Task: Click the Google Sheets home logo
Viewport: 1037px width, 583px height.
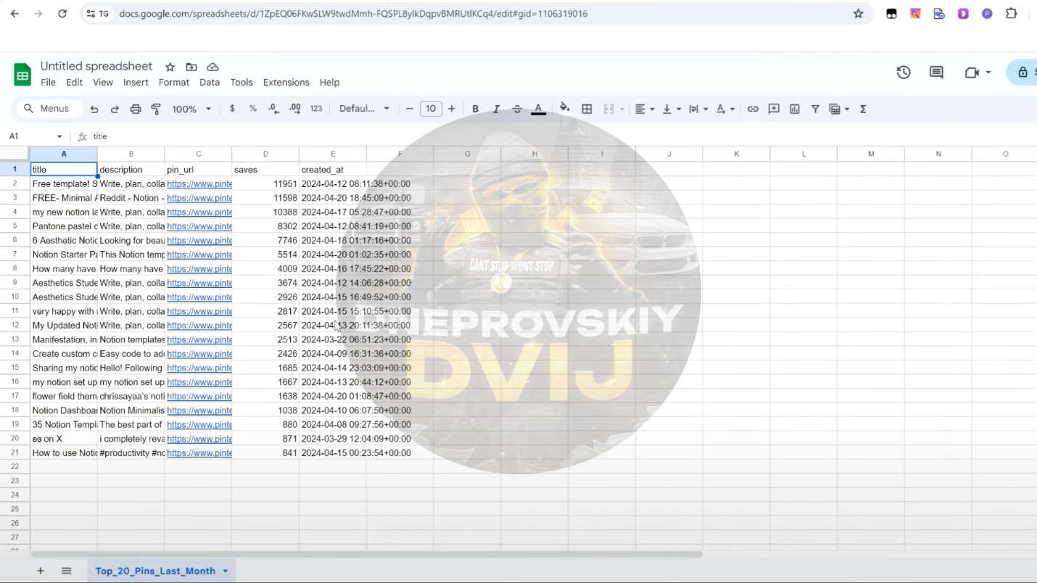Action: pos(22,75)
